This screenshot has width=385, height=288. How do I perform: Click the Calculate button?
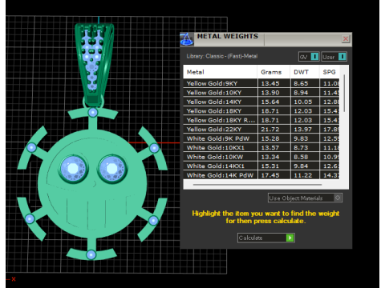coord(266,238)
